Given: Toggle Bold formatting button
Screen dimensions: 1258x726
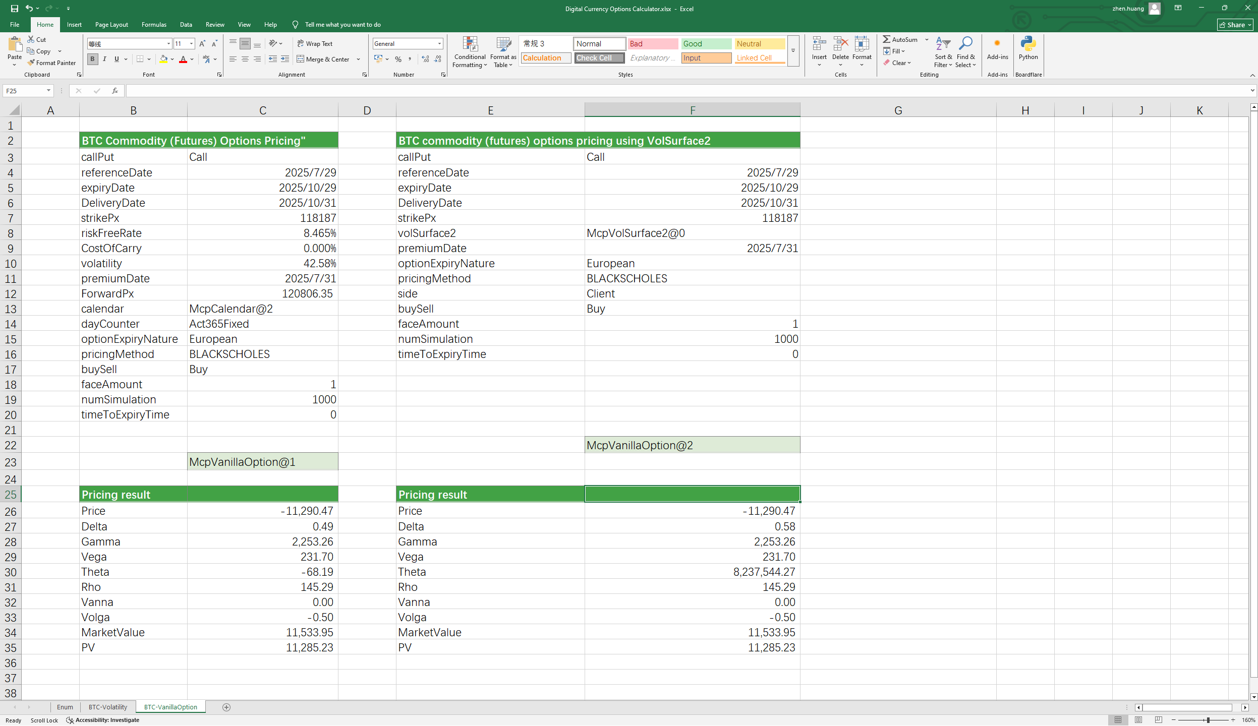Looking at the screenshot, I should pos(92,59).
